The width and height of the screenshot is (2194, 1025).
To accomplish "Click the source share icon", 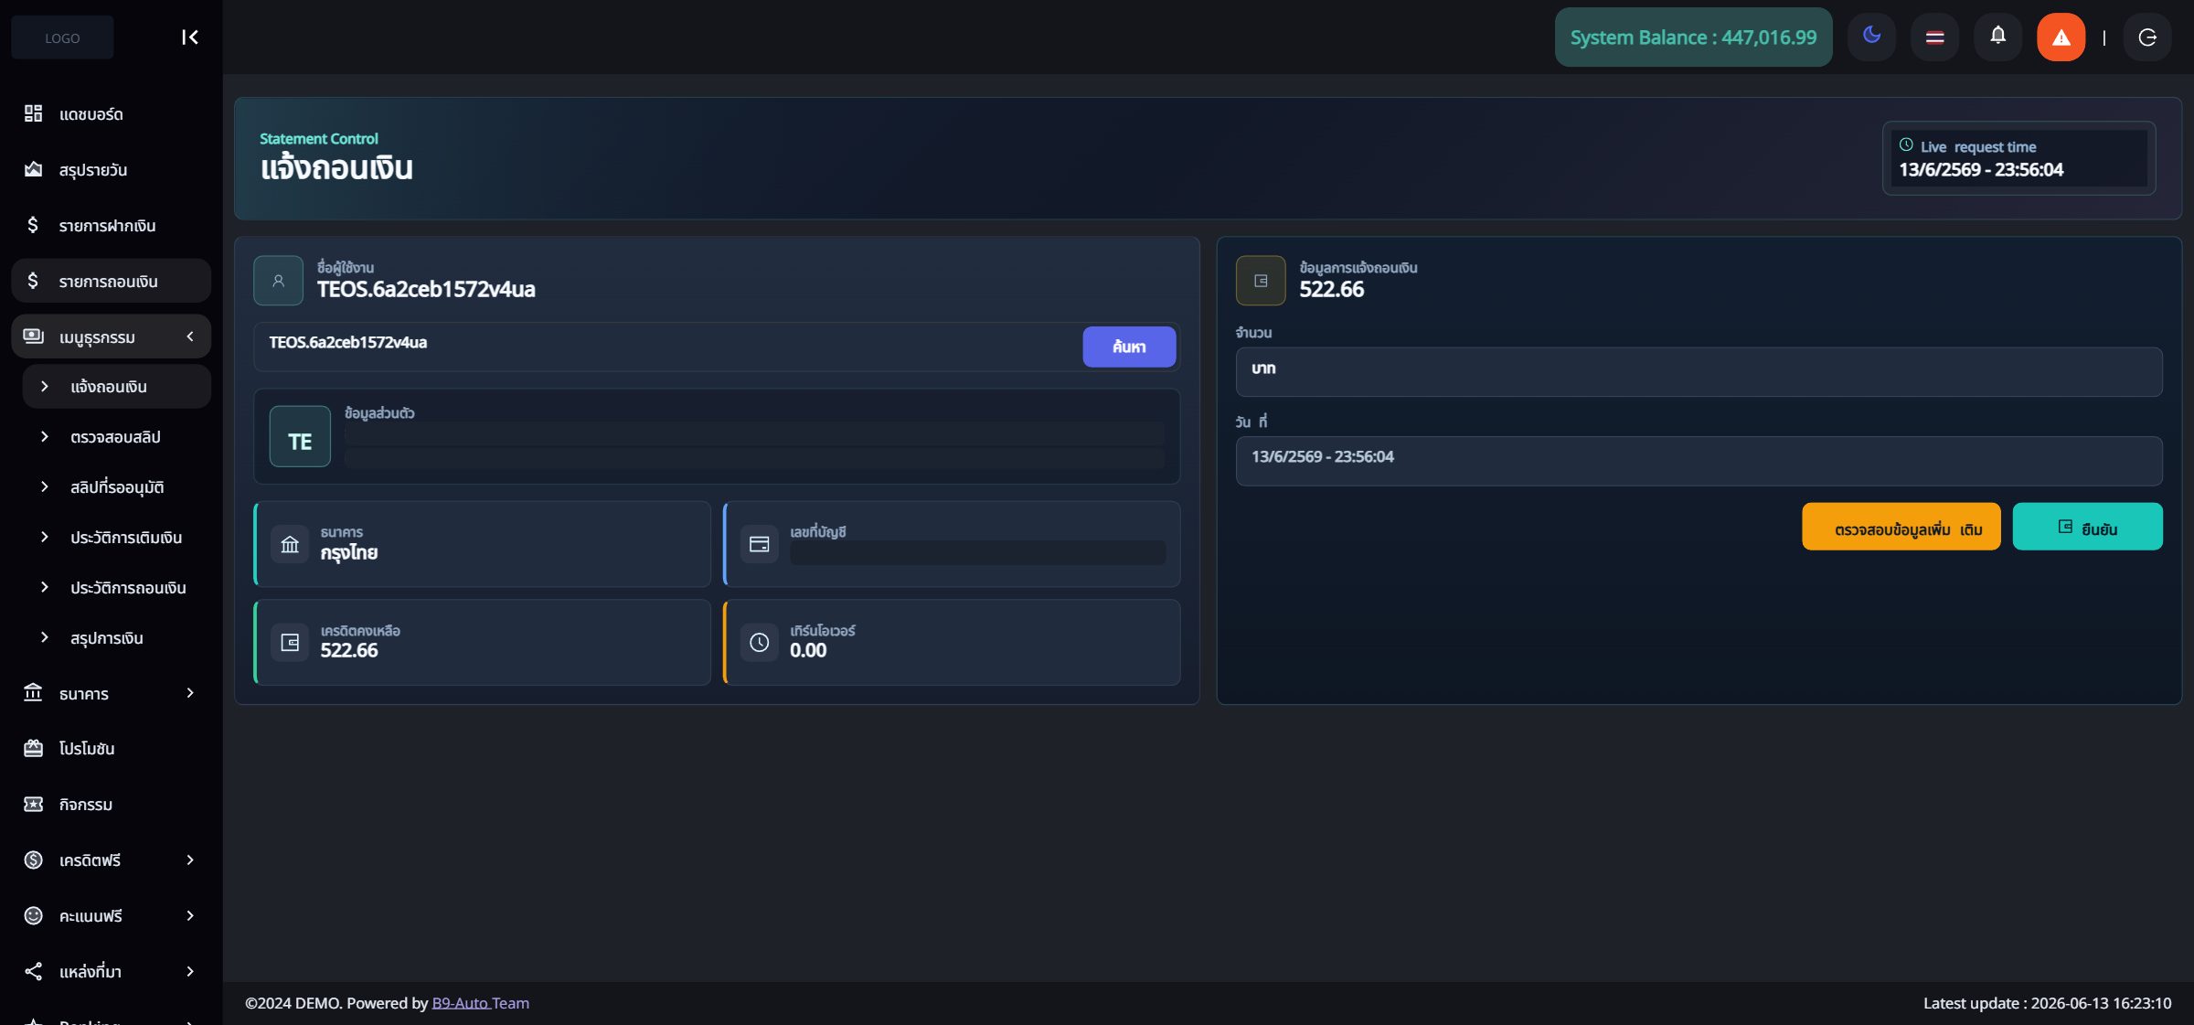I will (33, 971).
